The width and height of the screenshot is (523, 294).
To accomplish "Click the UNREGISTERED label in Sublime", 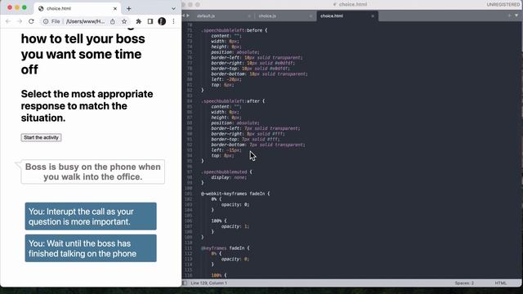I will pos(503,4).
